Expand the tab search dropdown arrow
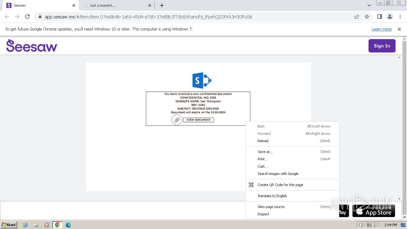The image size is (407, 229). tap(369, 5)
